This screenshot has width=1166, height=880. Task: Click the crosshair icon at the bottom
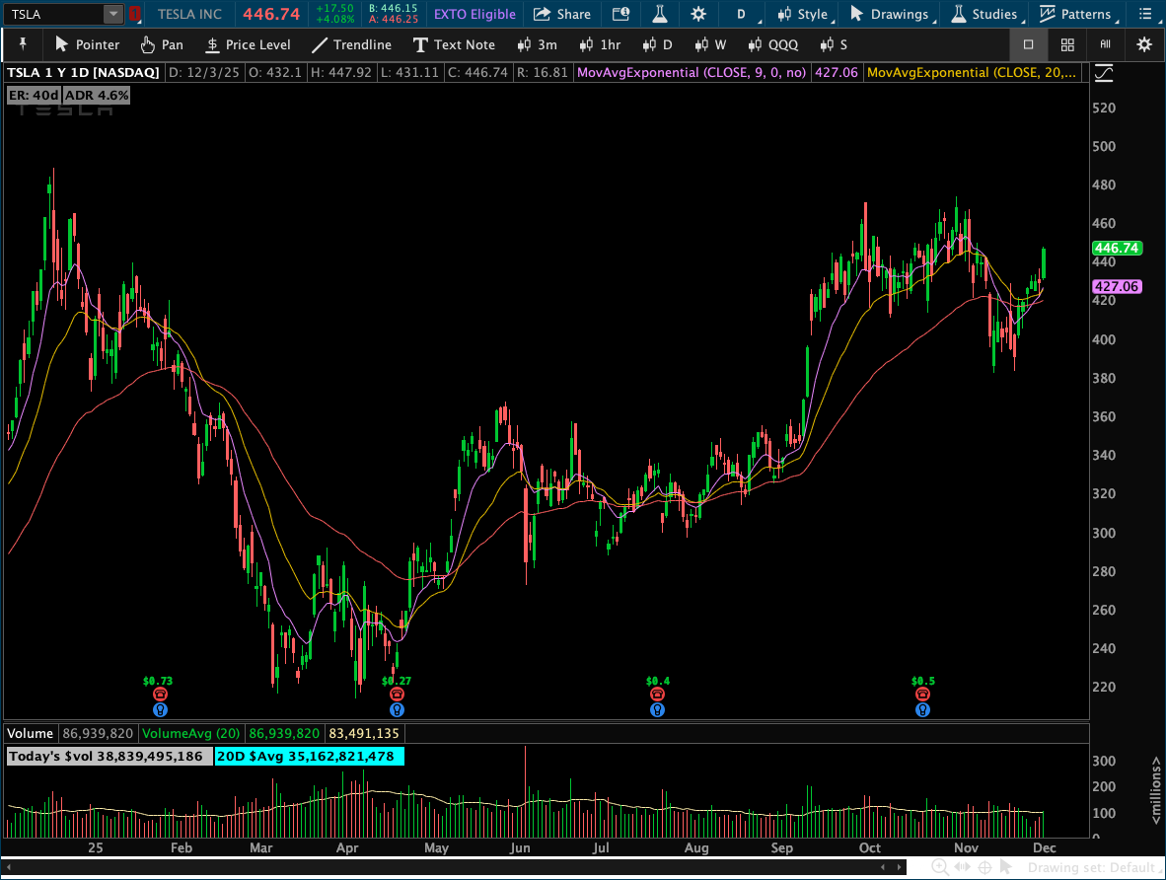point(984,867)
